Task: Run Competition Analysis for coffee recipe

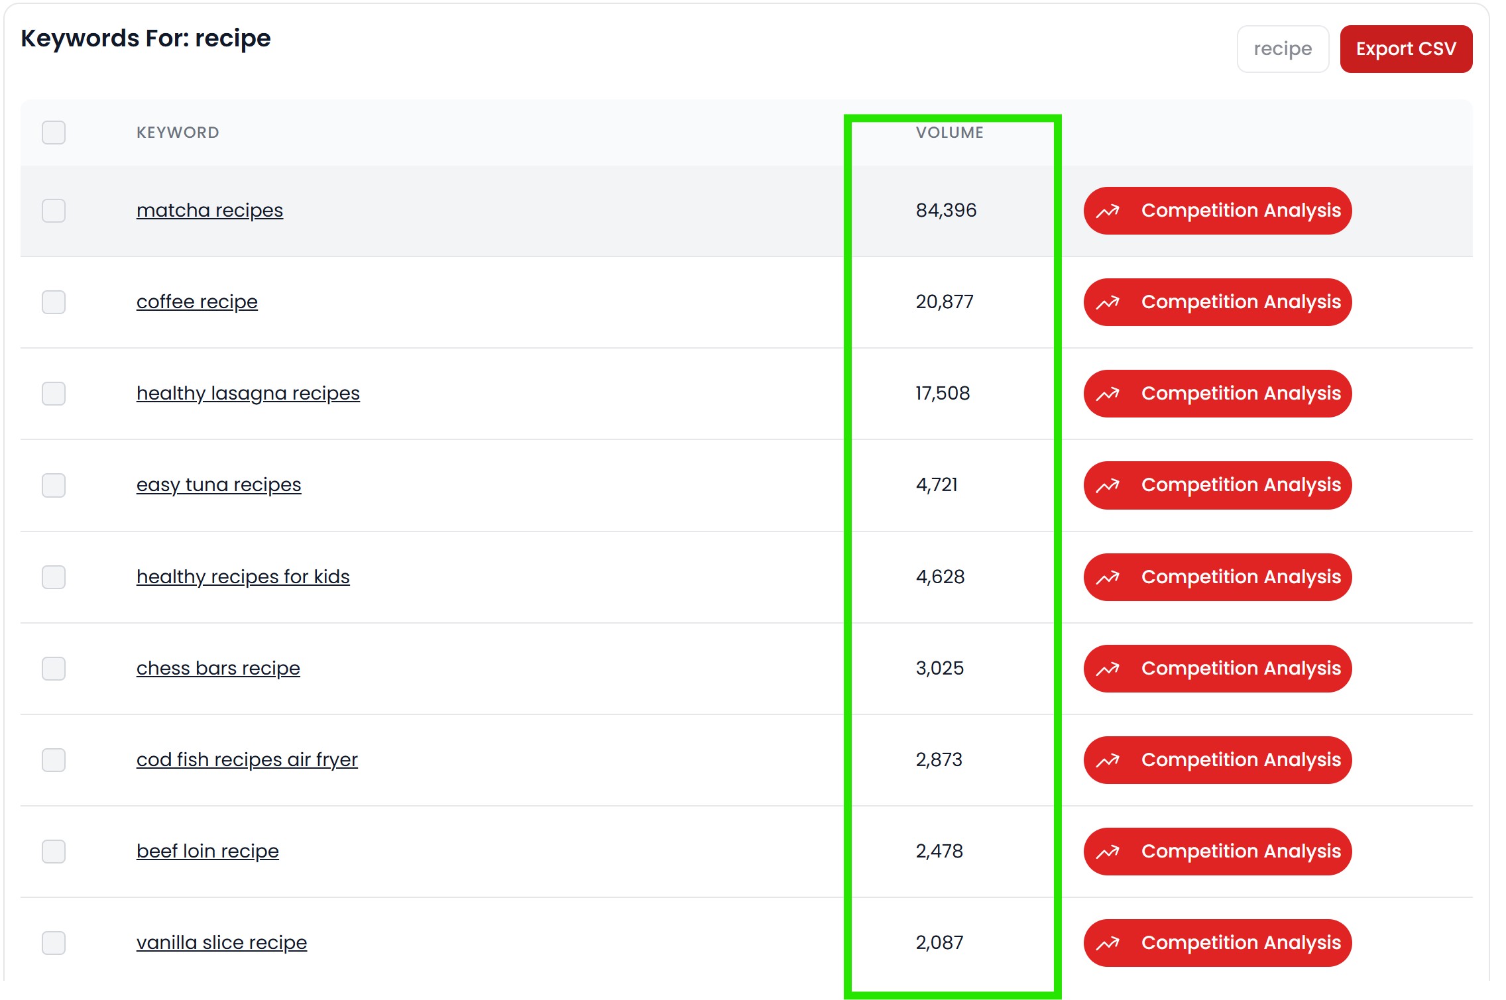Action: [1218, 302]
